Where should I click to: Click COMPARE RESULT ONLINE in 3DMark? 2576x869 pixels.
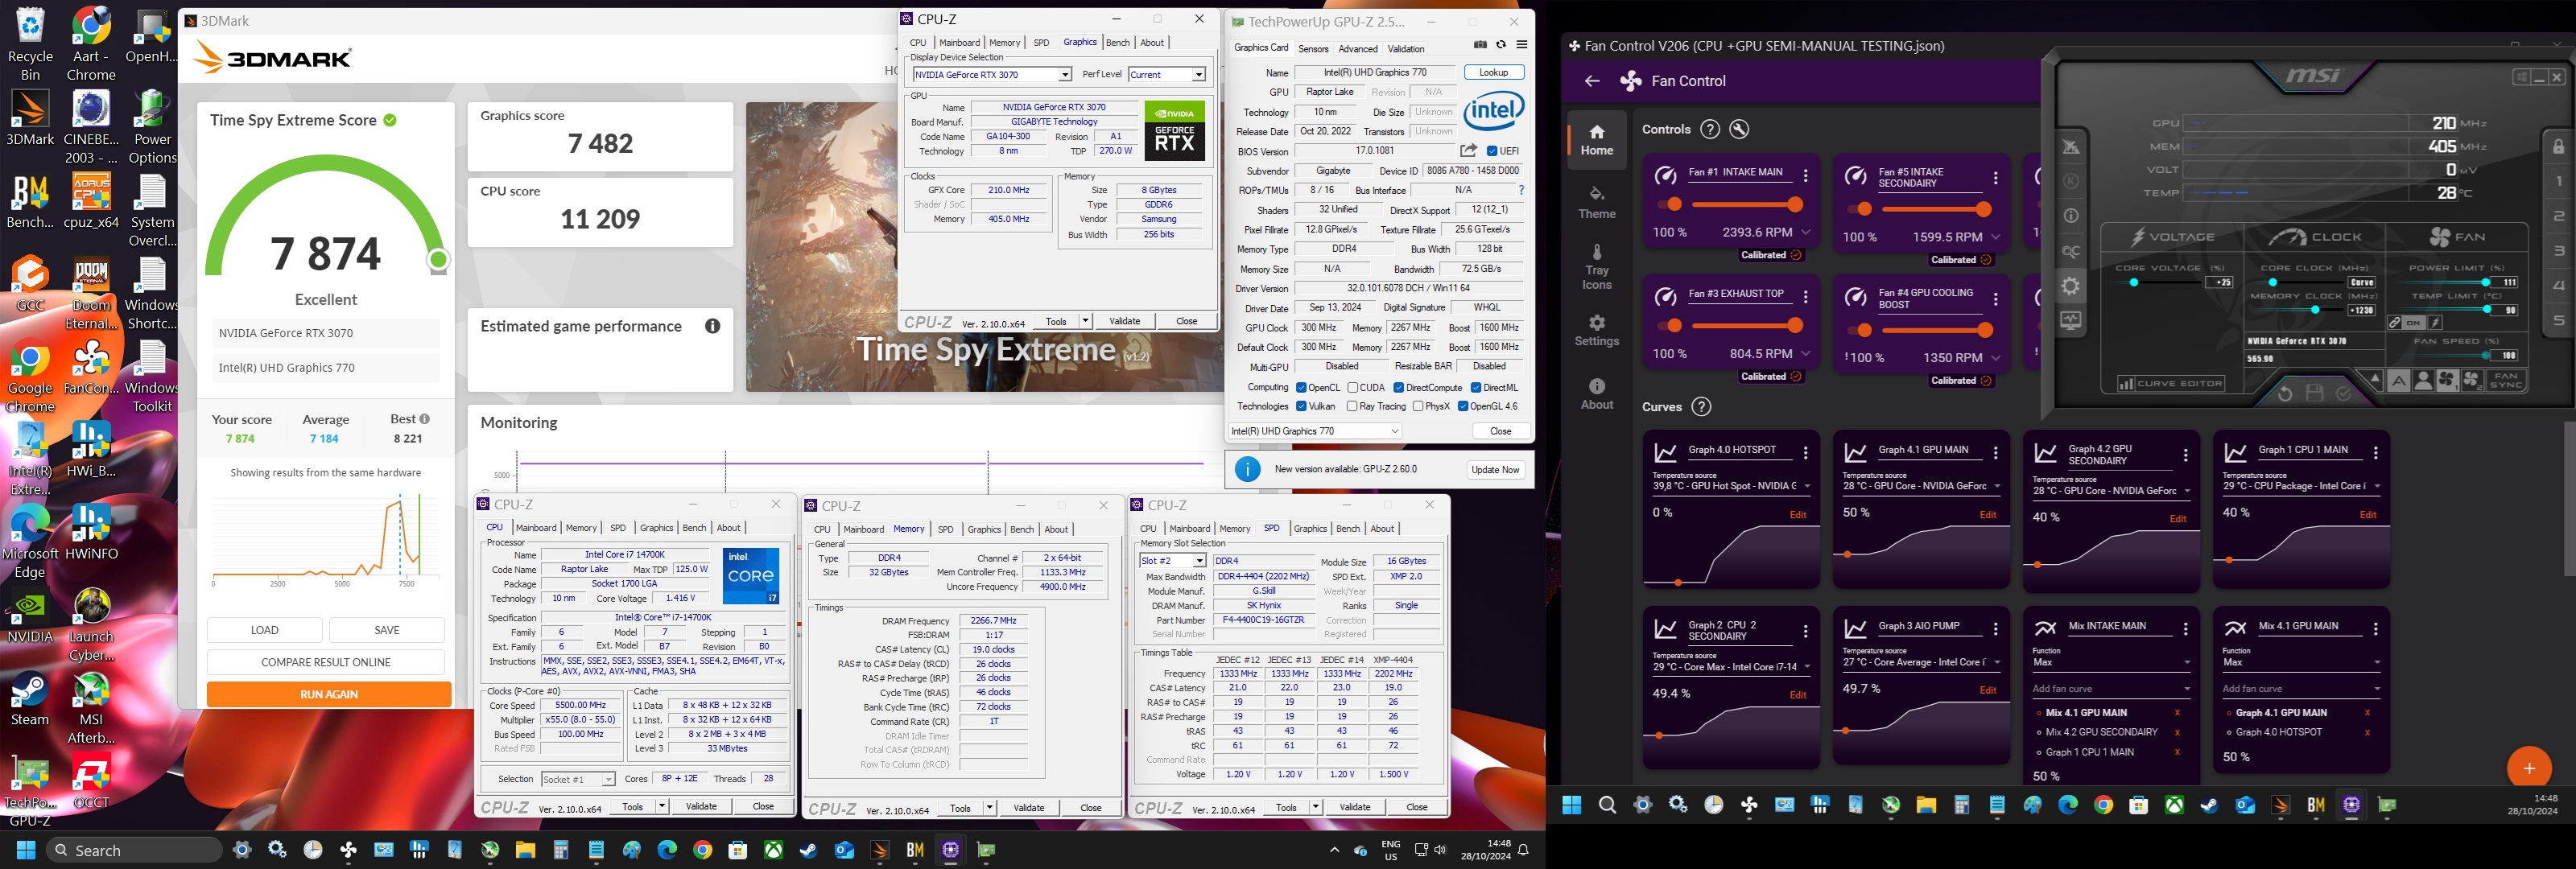coord(326,662)
